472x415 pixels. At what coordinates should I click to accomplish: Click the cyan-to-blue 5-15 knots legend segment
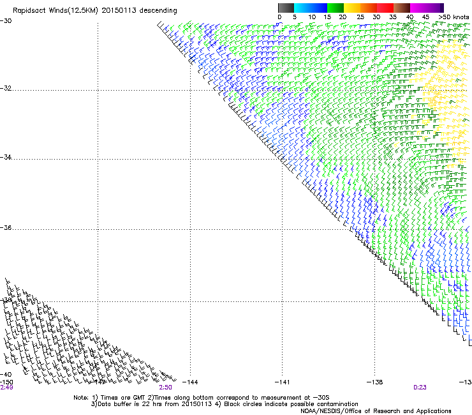click(311, 8)
